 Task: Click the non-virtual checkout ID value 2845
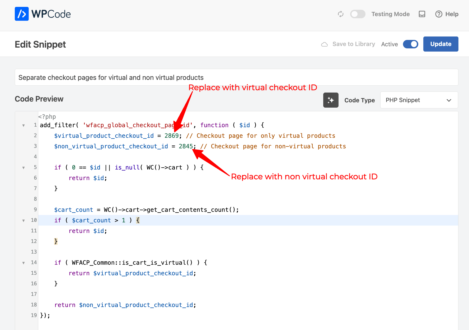[186, 146]
